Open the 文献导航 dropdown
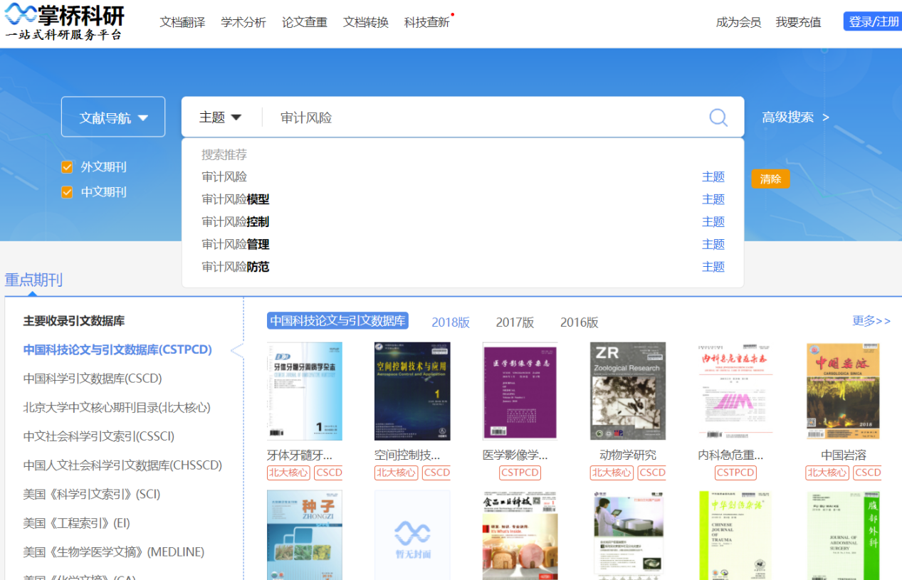 click(113, 117)
